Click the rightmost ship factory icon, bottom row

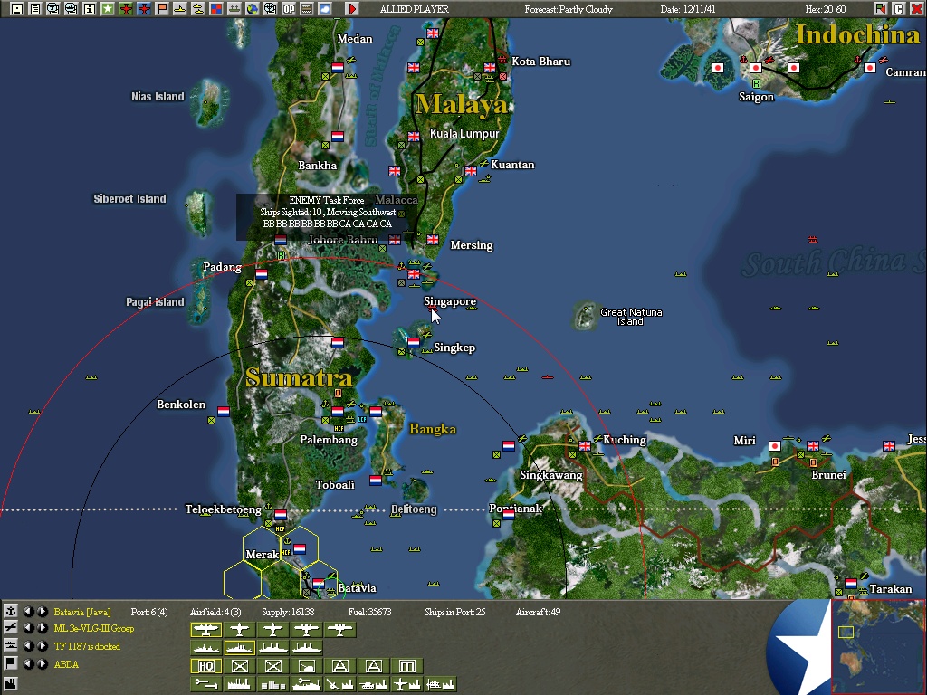click(441, 684)
